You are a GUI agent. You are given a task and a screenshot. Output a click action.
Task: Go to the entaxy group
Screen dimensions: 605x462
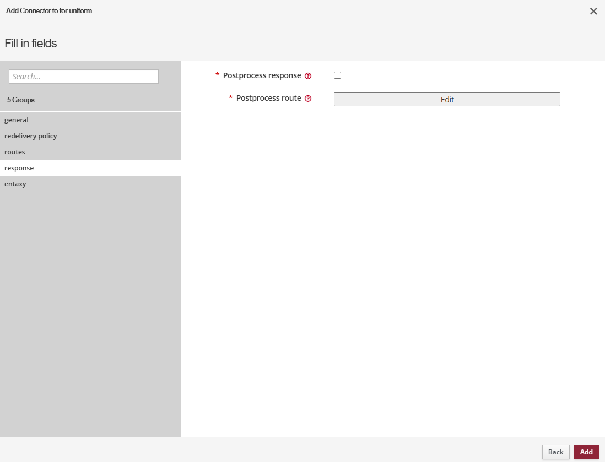coord(15,184)
